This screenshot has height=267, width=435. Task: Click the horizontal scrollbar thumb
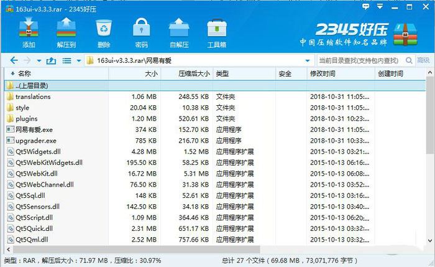(137, 249)
